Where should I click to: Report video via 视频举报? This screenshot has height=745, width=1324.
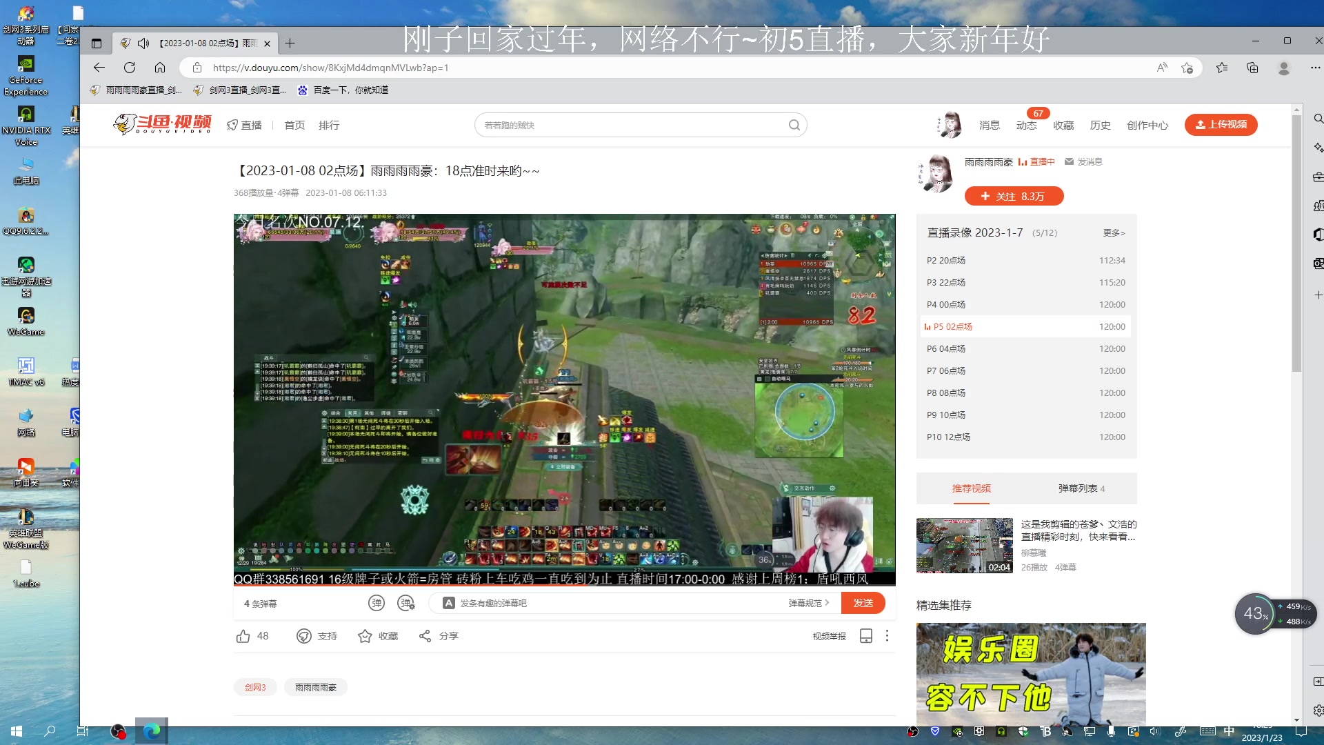[829, 636]
